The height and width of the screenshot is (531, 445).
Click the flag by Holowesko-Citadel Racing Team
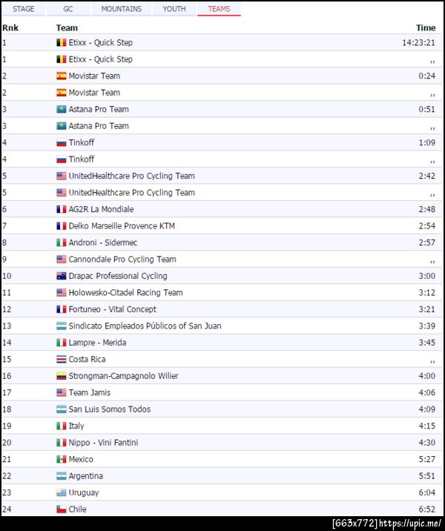[x=62, y=293]
